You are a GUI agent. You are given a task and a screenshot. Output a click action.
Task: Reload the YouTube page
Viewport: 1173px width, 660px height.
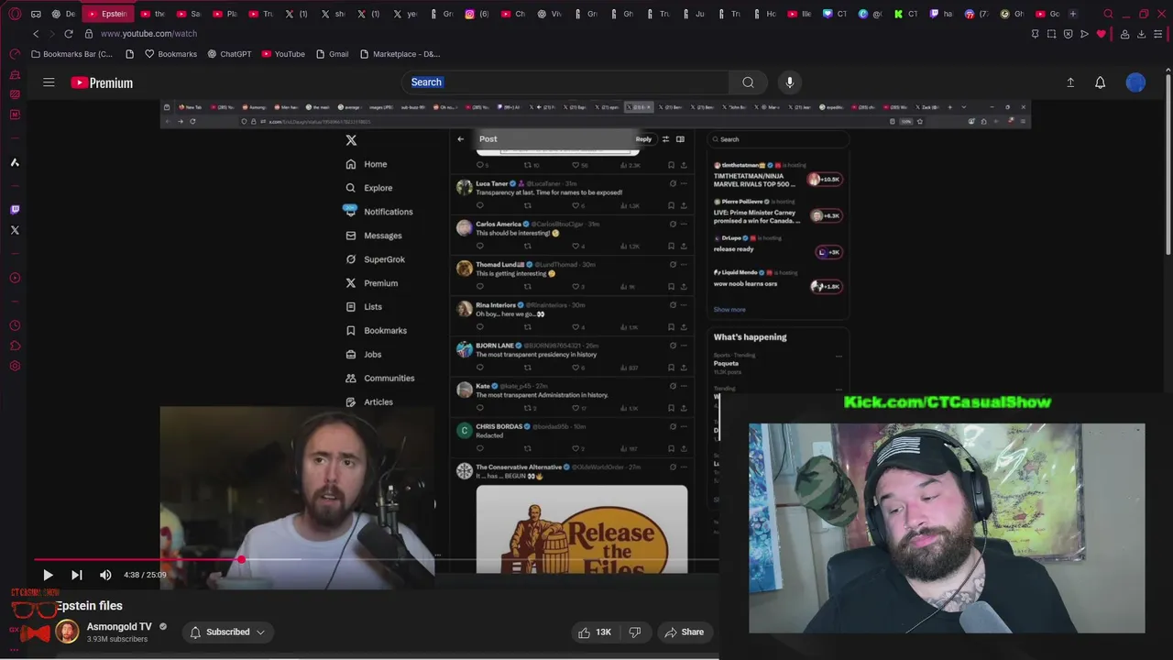tap(68, 34)
